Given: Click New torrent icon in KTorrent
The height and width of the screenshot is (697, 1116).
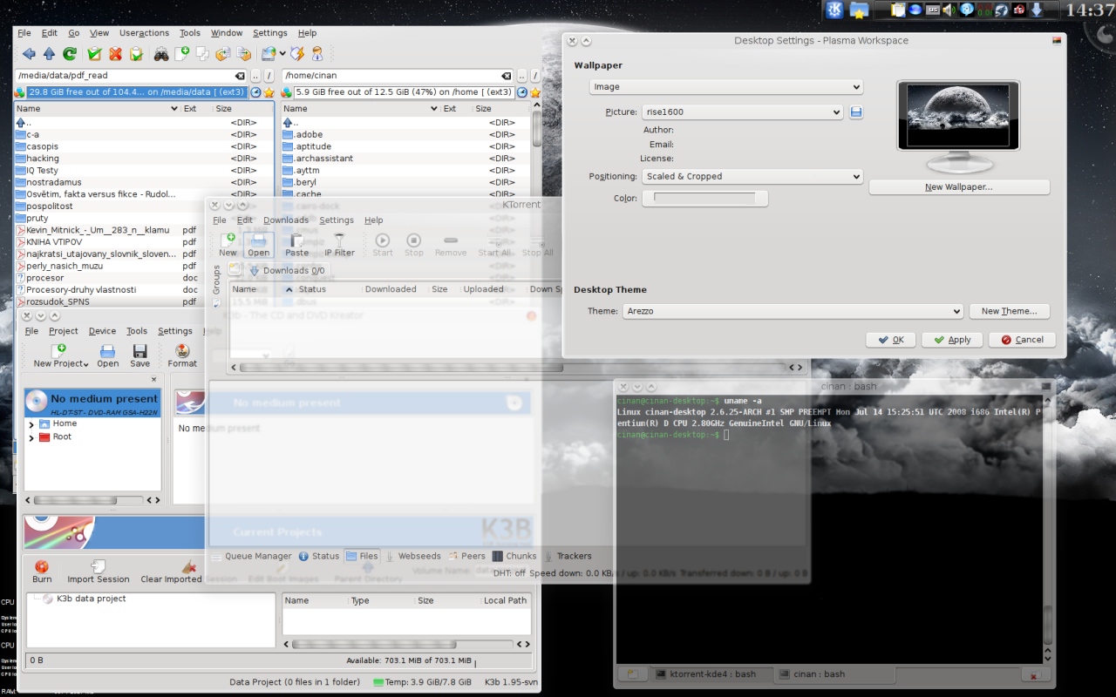Looking at the screenshot, I should [x=228, y=244].
